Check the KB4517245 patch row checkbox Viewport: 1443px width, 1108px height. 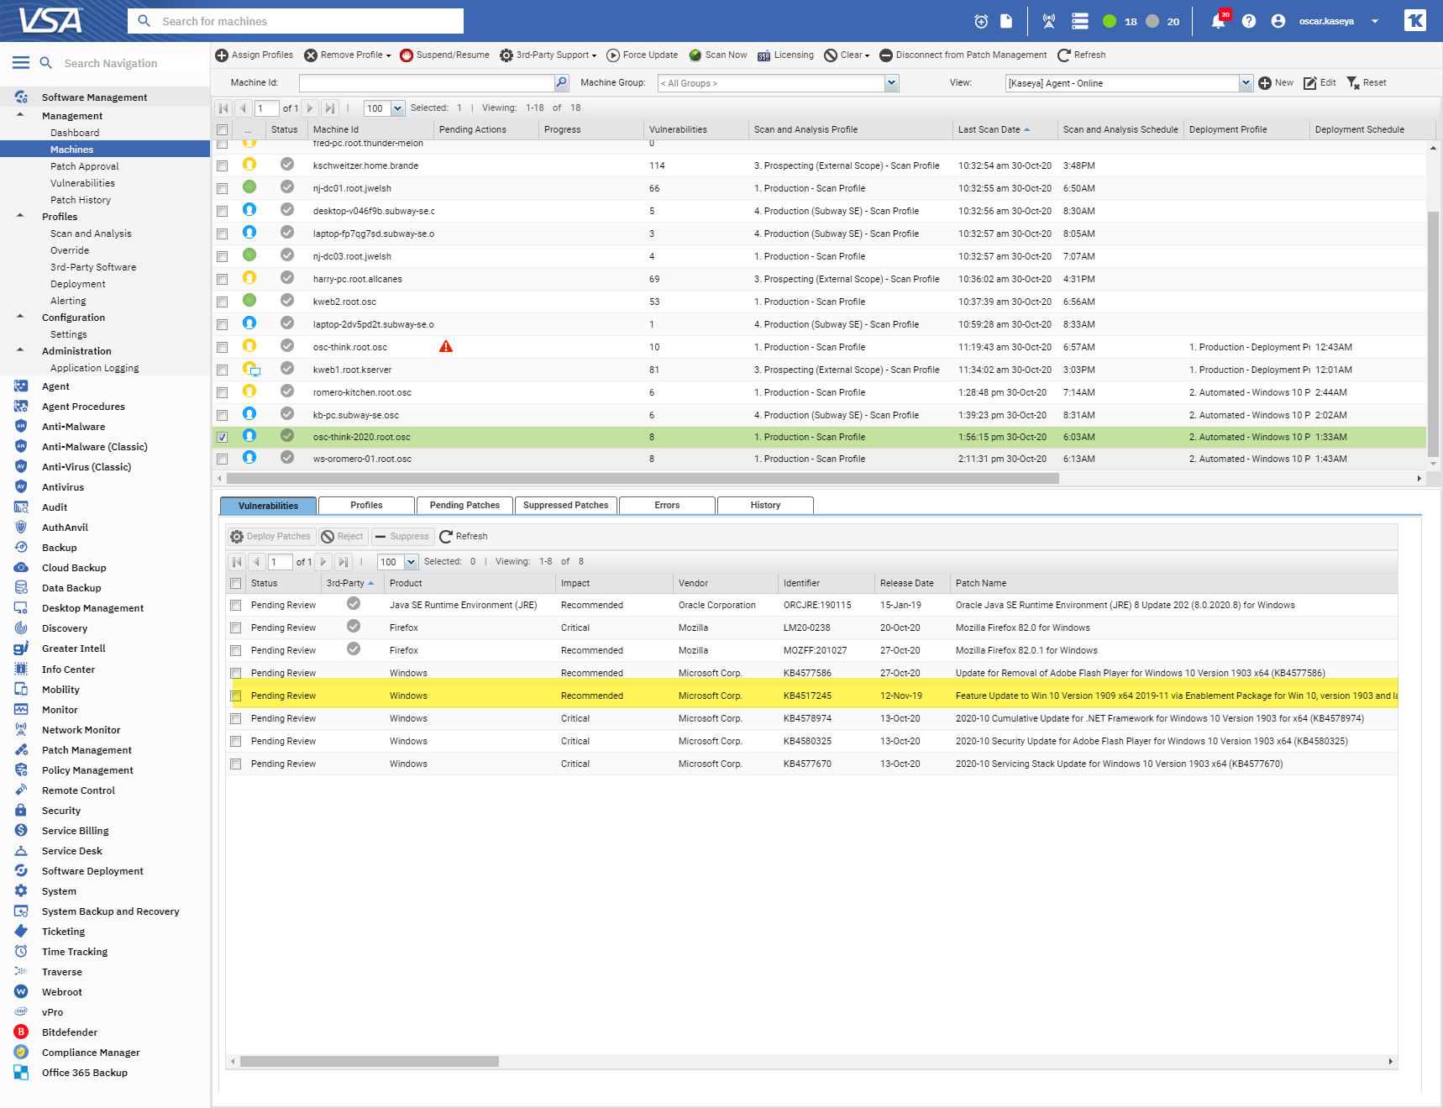coord(236,696)
